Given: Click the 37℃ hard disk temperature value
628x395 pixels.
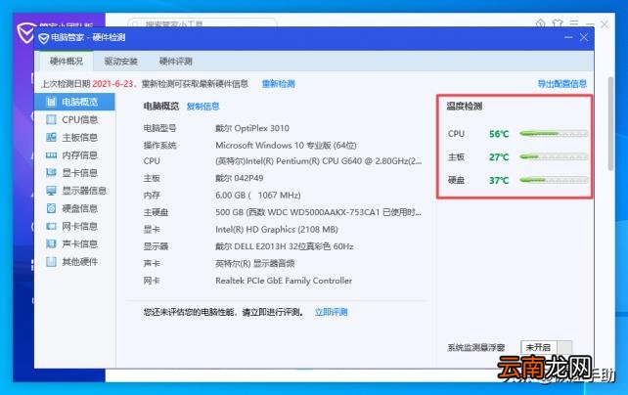Looking at the screenshot, I should (x=499, y=181).
